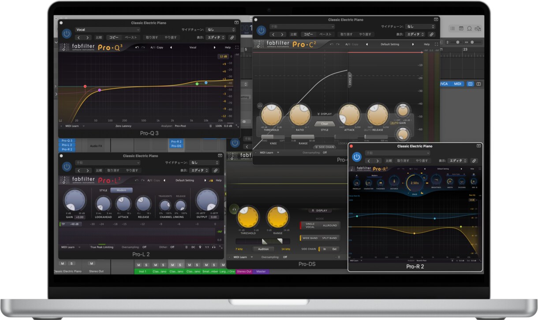Select Allround mode in Pro-DS
Screen dimensions: 538x320
(330, 225)
